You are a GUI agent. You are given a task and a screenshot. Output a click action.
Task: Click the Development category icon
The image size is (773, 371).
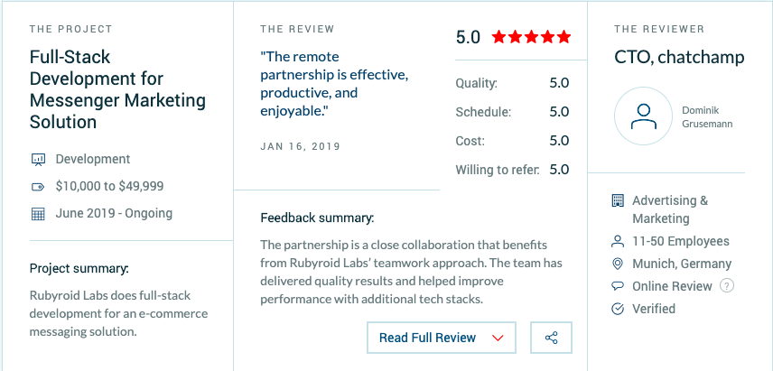pos(38,160)
